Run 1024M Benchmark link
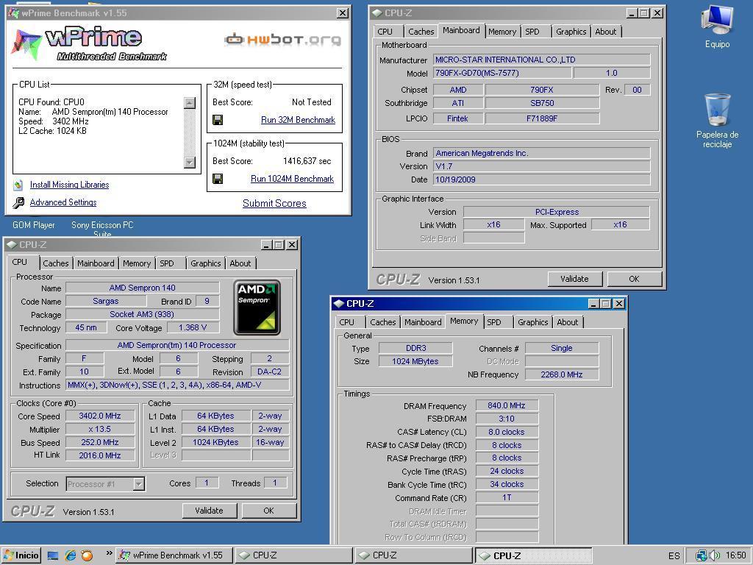Screen dimensions: 753x565 [x=292, y=179]
